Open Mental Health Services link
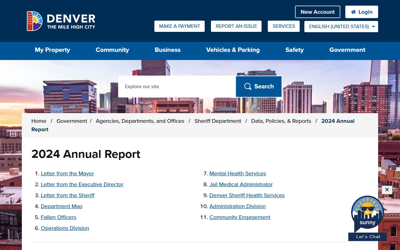400x250 pixels. click(x=237, y=173)
